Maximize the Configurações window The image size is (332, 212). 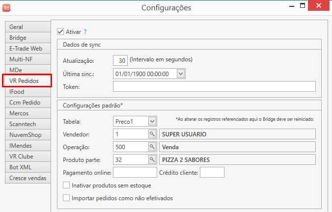303,5
